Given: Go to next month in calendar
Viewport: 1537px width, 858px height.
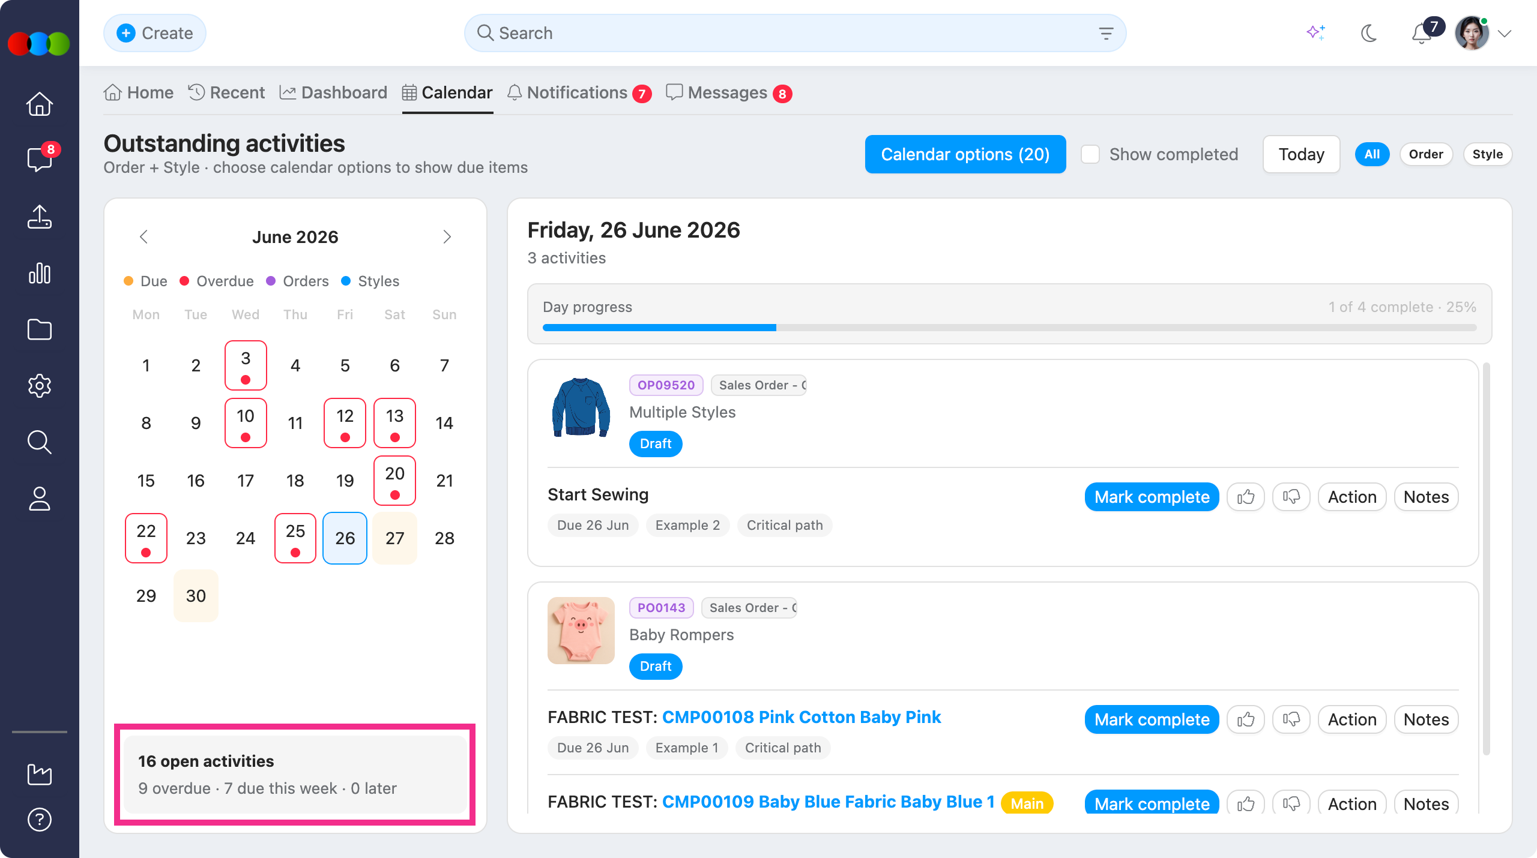Looking at the screenshot, I should (447, 237).
